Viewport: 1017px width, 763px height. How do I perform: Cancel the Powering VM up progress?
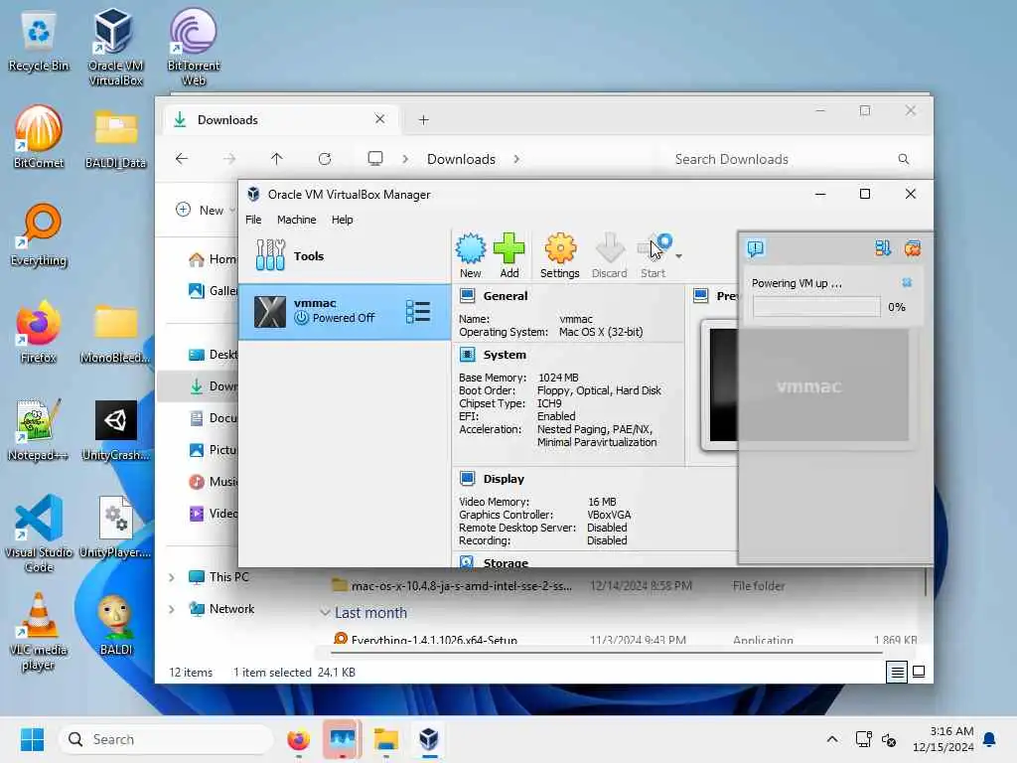tap(907, 283)
